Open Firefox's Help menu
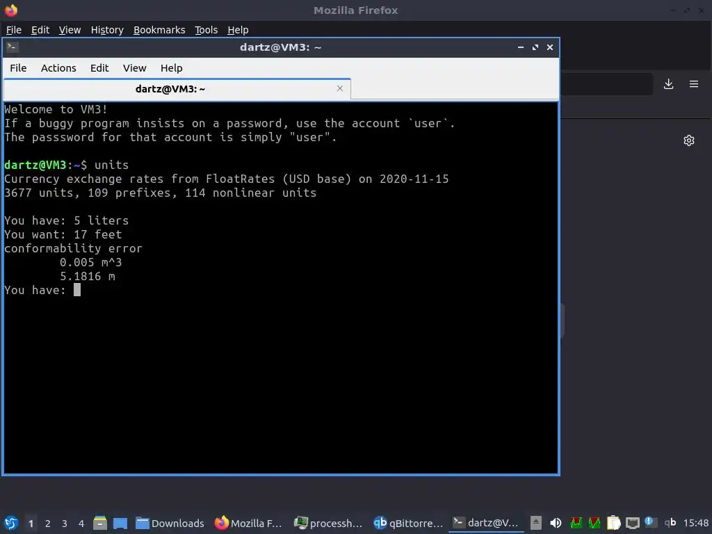The height and width of the screenshot is (534, 712). [x=238, y=30]
